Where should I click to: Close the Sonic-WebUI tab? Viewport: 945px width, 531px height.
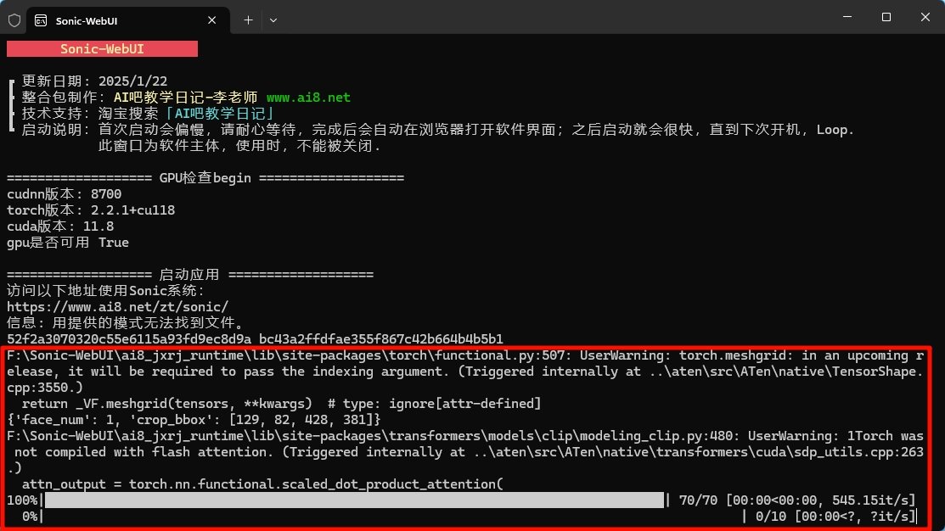pyautogui.click(x=211, y=20)
